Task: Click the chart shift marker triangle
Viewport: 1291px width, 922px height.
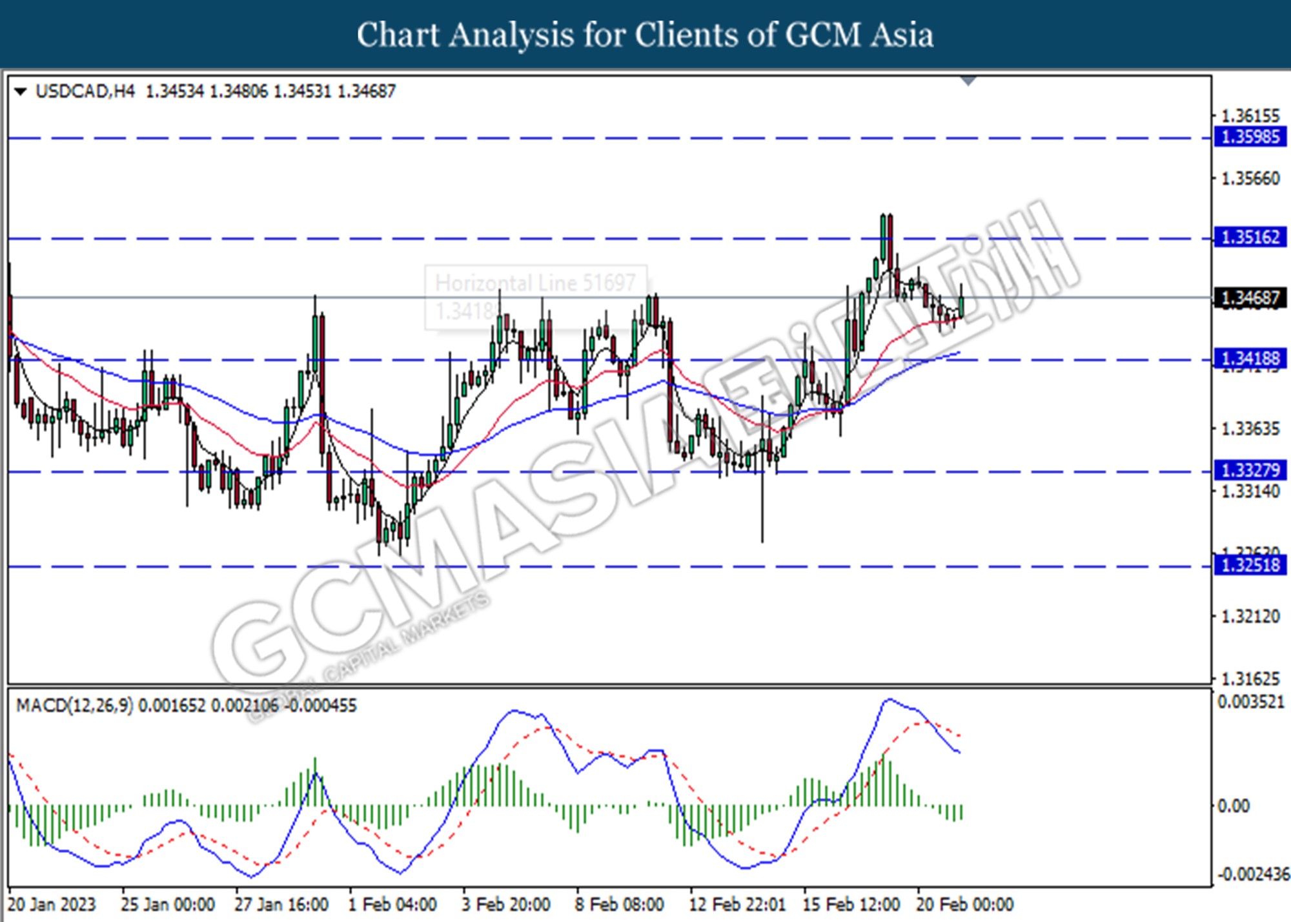Action: point(968,81)
